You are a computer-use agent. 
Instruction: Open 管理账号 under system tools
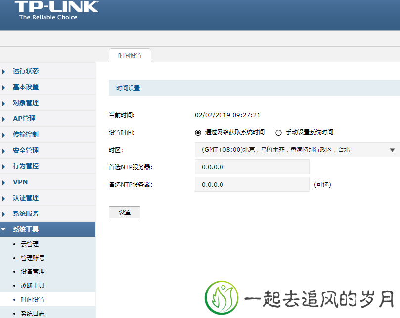(x=33, y=258)
